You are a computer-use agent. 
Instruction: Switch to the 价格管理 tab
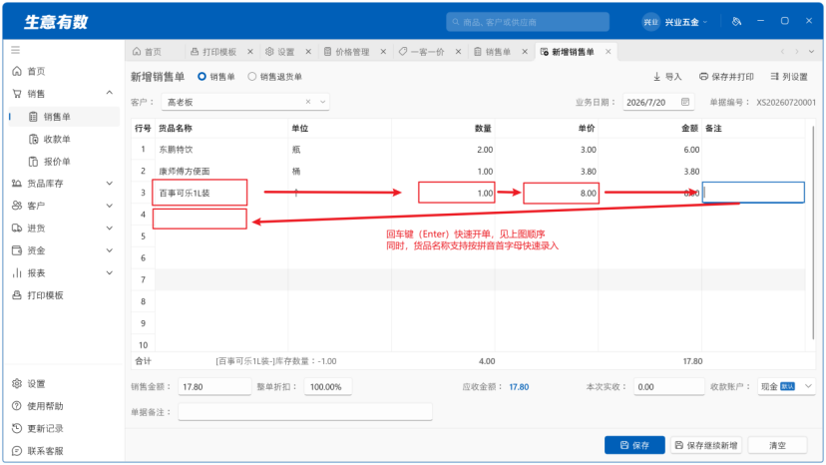pyautogui.click(x=346, y=52)
